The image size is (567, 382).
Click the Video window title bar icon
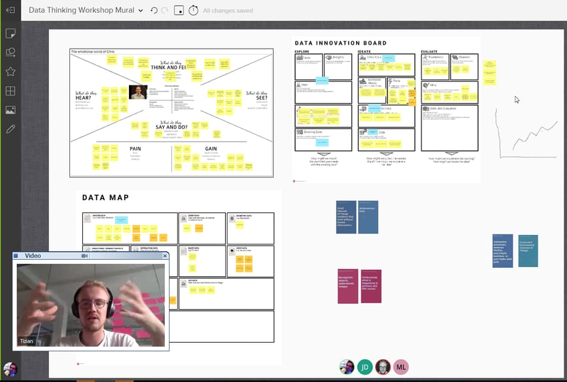[16, 256]
